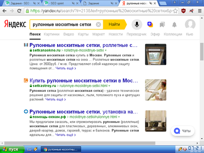Reload the page with the refresh icon

point(19,11)
